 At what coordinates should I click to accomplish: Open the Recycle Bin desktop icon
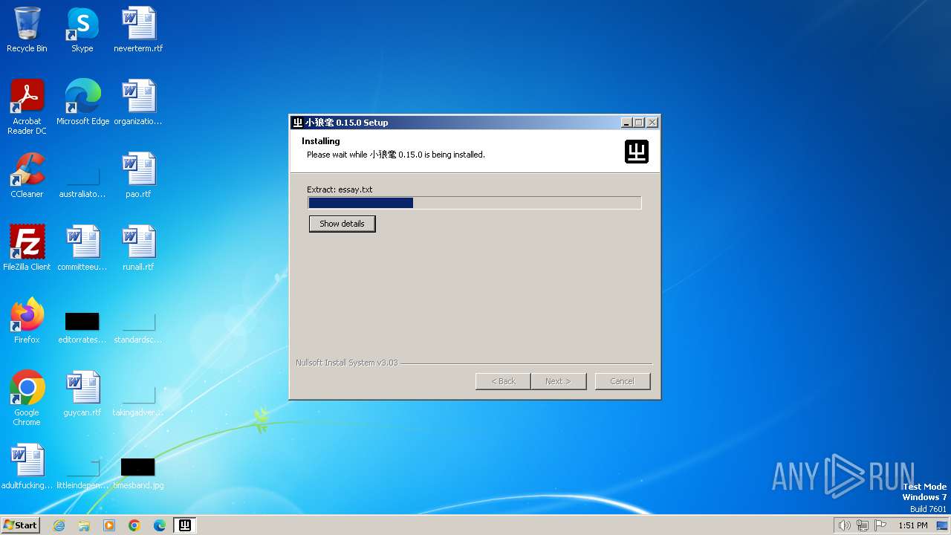click(x=27, y=30)
